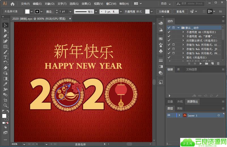Viewport: 227px width, 147px height.
Task: Open the Swatches panel icon
Action: pos(161,39)
